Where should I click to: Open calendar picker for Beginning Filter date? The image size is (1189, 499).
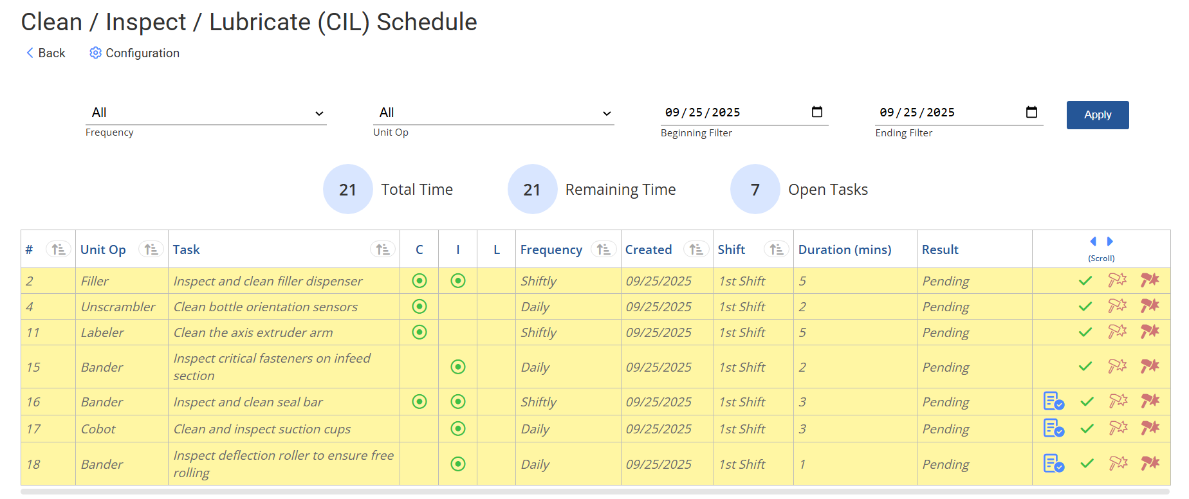pyautogui.click(x=817, y=112)
